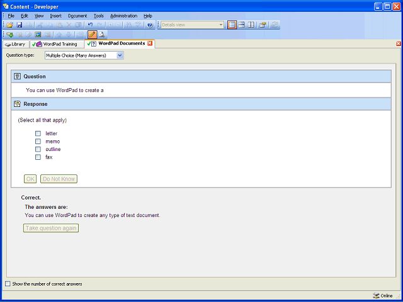Check the fax answer checkbox
This screenshot has height=302, width=403.
[38, 157]
